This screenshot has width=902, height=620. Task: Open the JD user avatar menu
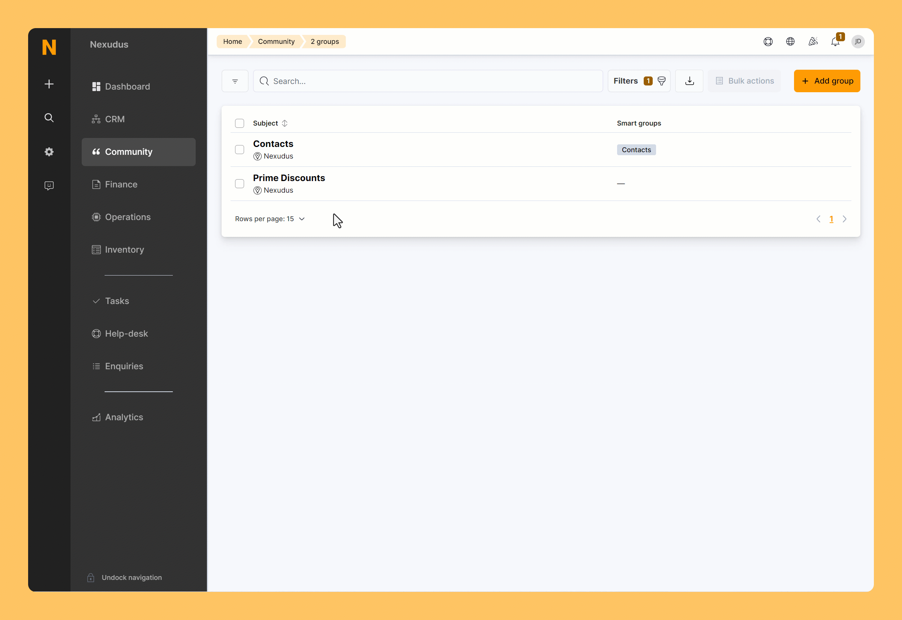(858, 42)
